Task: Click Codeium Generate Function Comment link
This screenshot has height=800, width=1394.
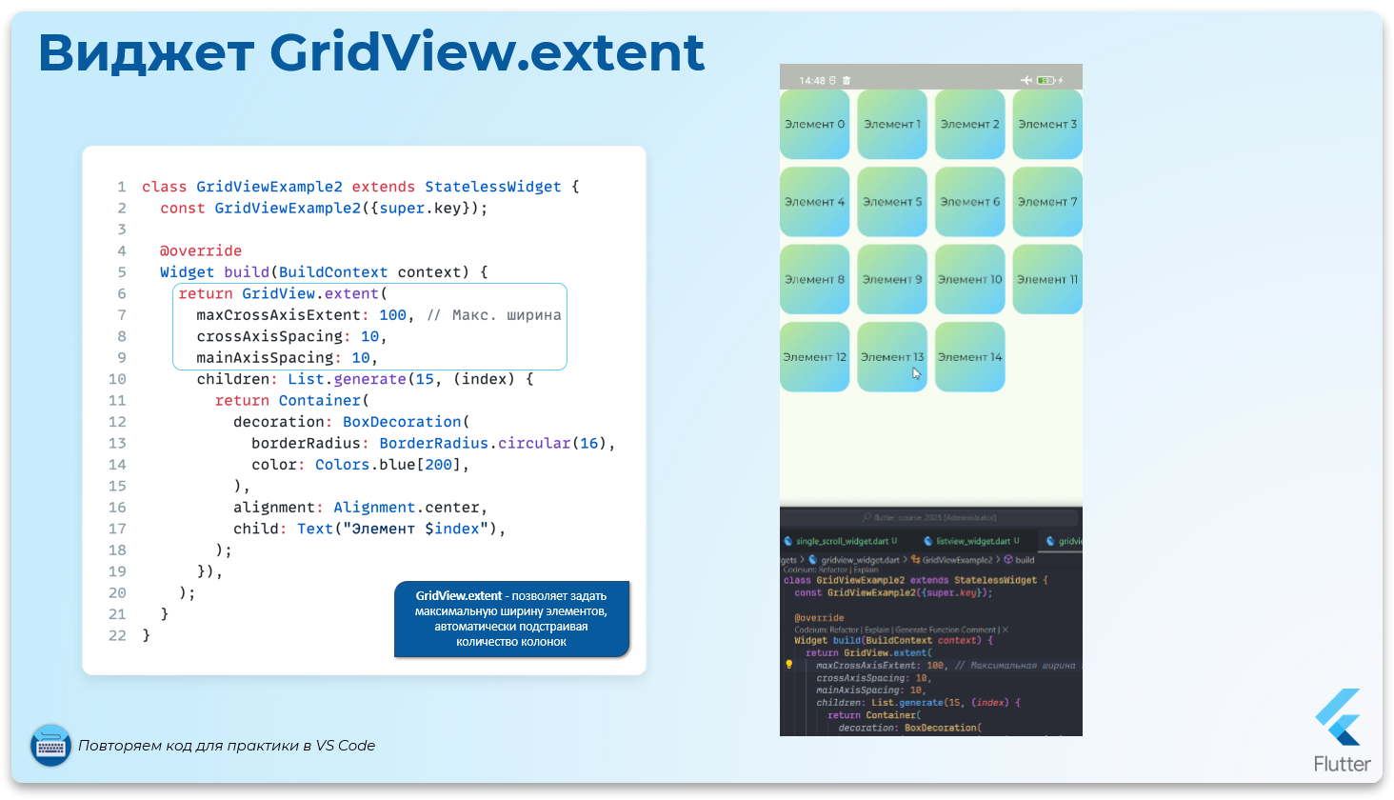Action: point(946,630)
